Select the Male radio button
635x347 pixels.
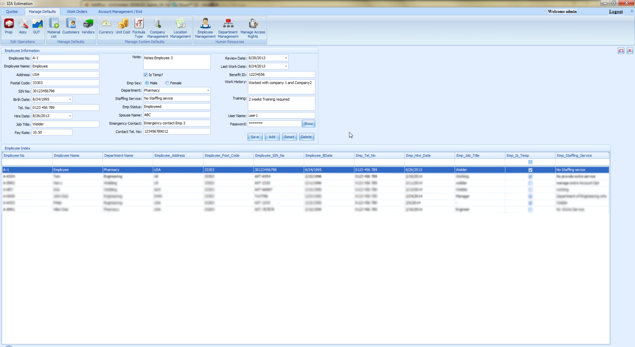coord(147,83)
